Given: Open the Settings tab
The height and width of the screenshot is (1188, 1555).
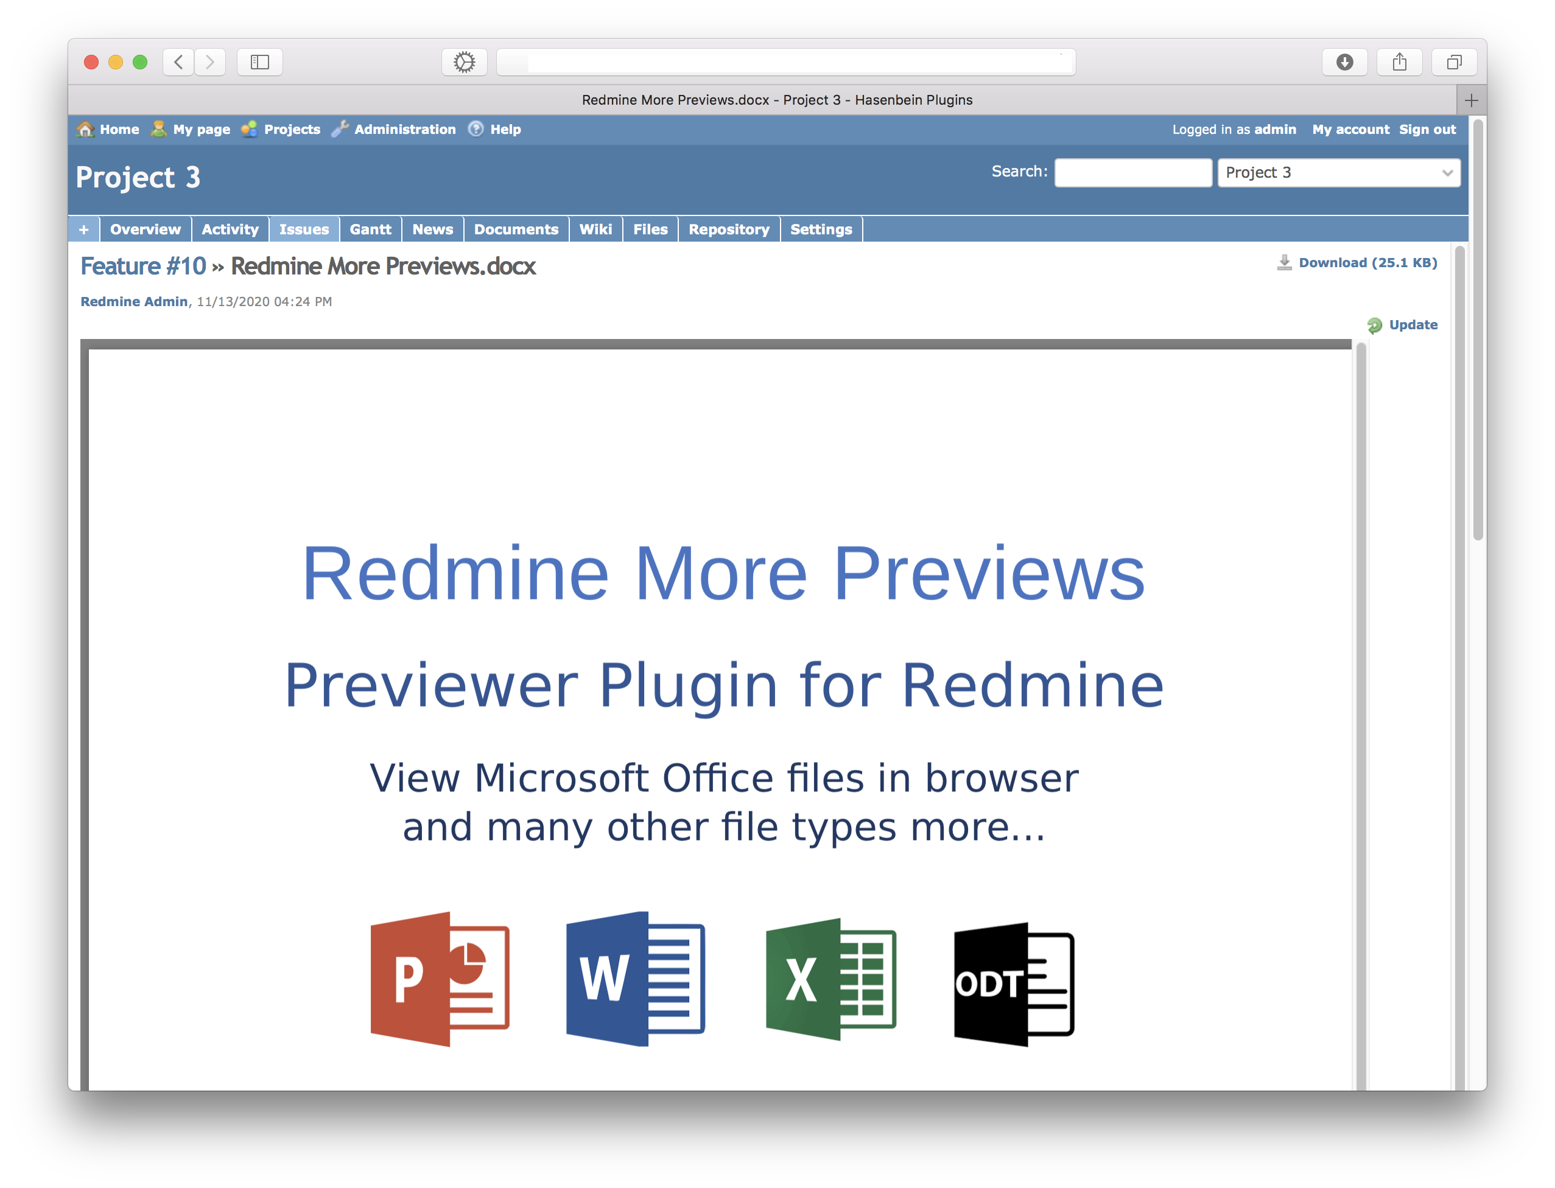Looking at the screenshot, I should (821, 229).
